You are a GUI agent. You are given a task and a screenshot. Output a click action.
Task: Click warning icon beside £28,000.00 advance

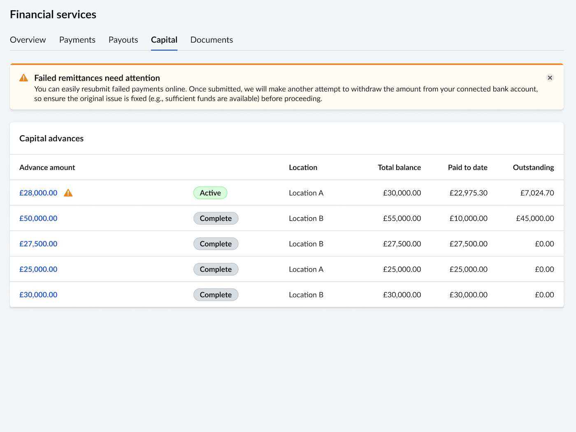click(x=68, y=193)
